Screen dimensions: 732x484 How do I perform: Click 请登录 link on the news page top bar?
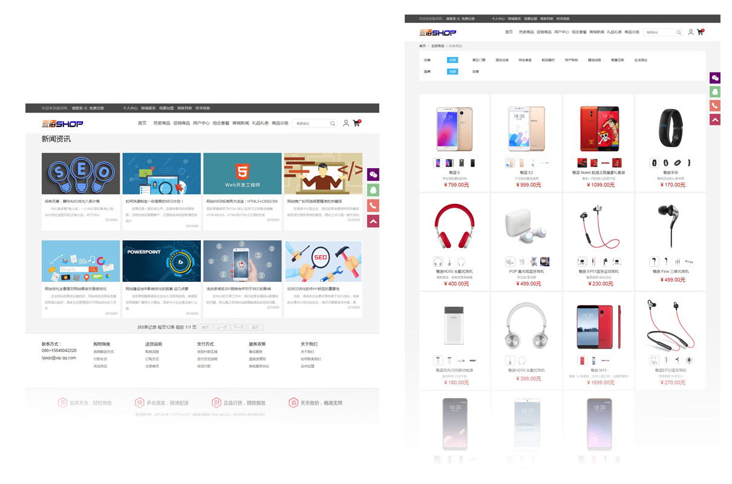(77, 108)
